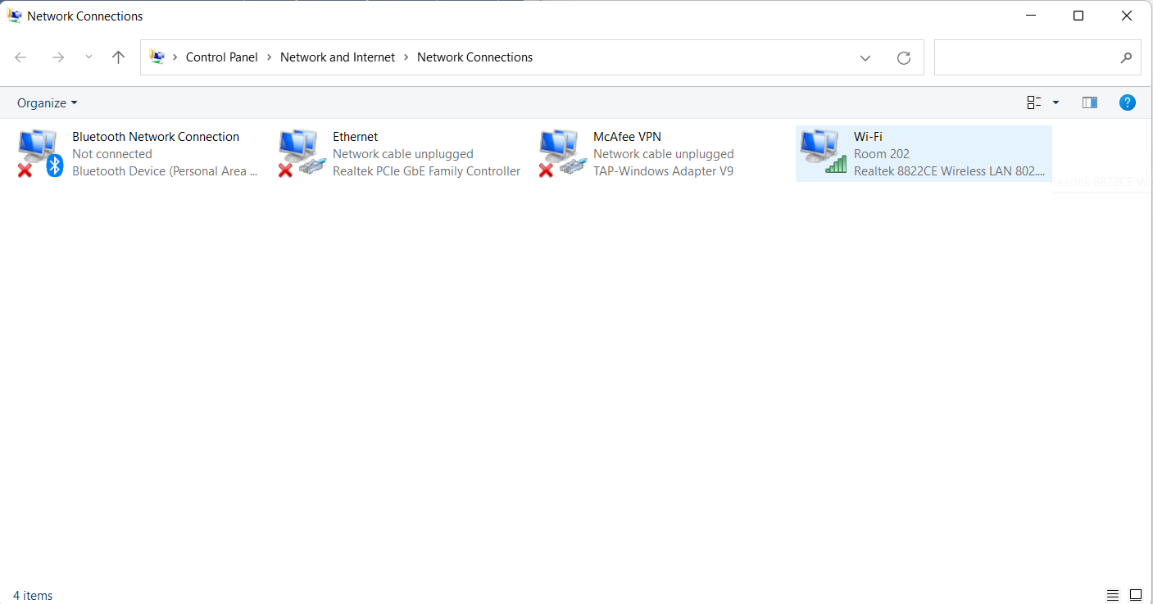Click the search magnifier icon
Screen dimensions: 1153x604
[x=1126, y=58]
